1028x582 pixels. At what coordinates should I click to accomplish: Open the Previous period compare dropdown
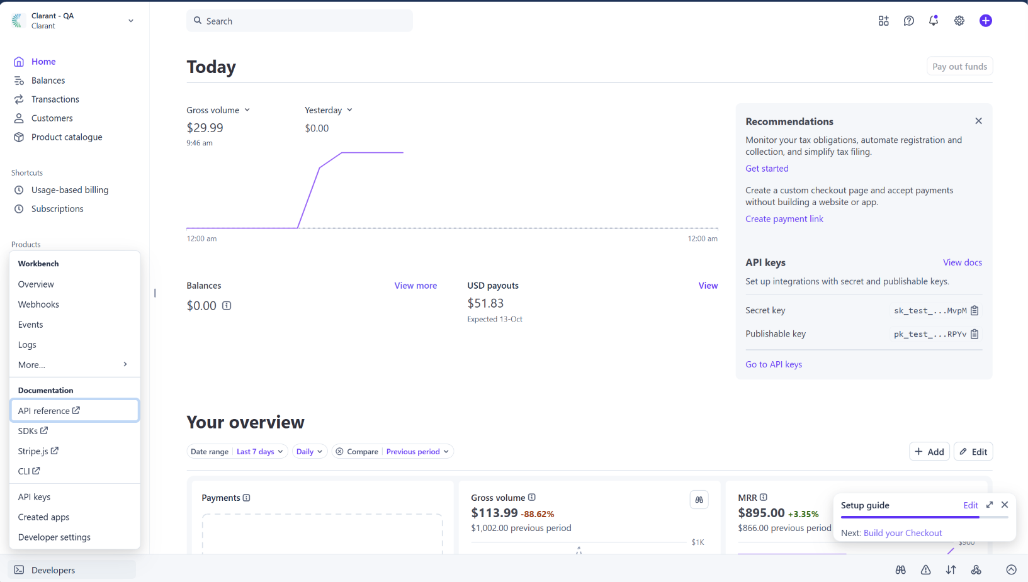coord(417,452)
